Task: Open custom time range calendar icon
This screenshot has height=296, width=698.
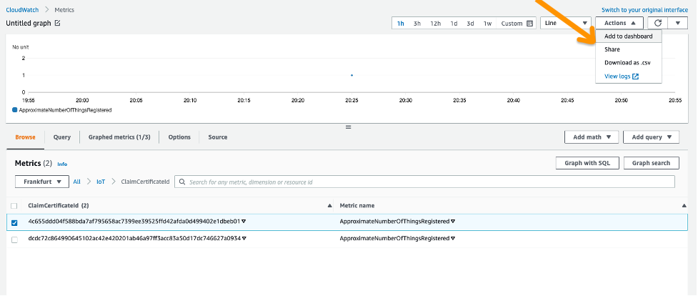Action: tap(529, 24)
